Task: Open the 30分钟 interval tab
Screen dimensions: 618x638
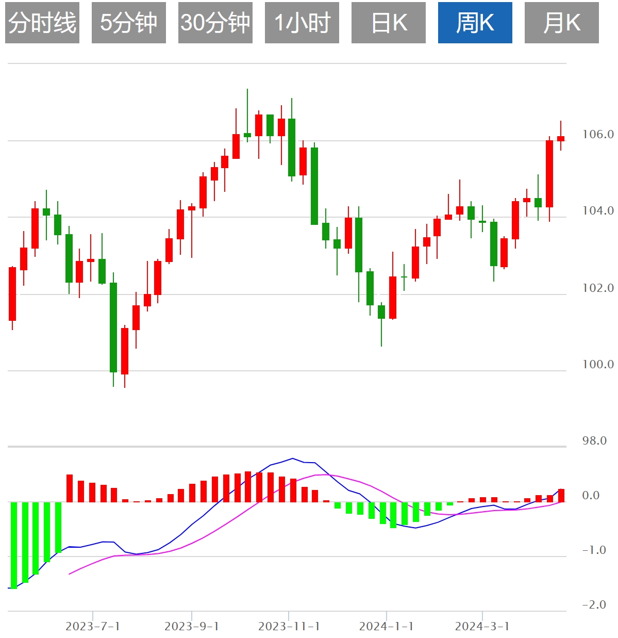Action: coord(215,23)
